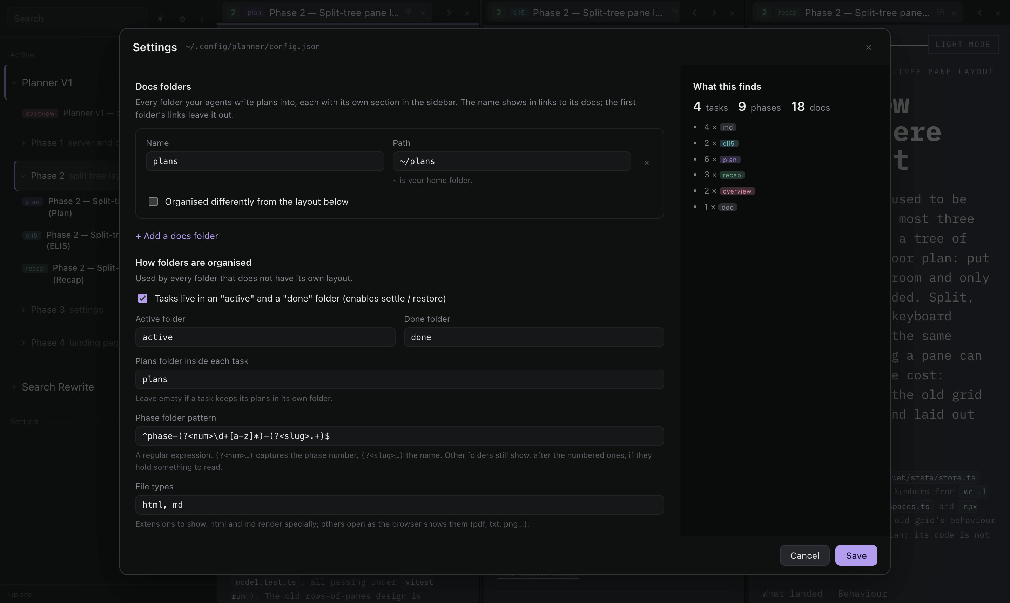Viewport: 1010px width, 603px height.
Task: Go forward in the eli5 pane
Action: tap(714, 13)
